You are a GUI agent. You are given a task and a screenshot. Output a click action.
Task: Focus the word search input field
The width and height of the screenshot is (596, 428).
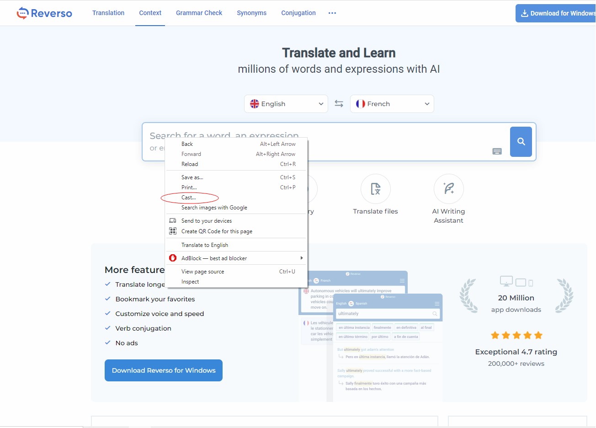pos(339,142)
